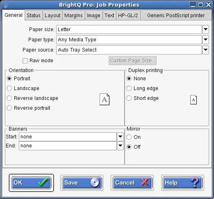
Task: Click the window menu icon in title bar
Action: pos(6,5)
